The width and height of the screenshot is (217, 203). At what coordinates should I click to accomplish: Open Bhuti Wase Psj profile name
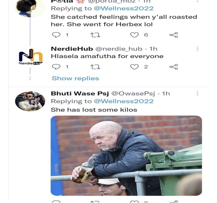click(x=80, y=94)
